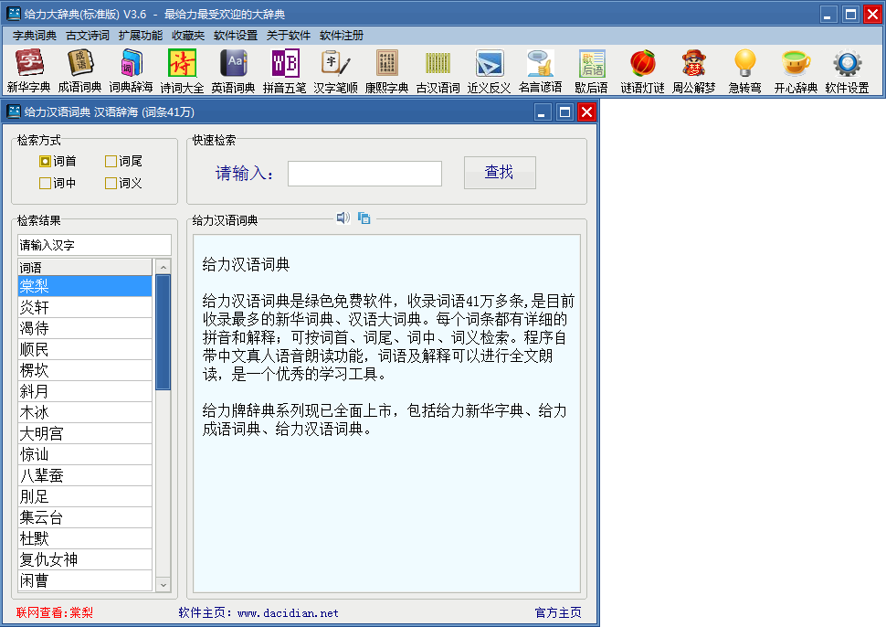Open the 英语词典 English dictionary
Viewport: 886px width, 627px height.
pos(233,70)
